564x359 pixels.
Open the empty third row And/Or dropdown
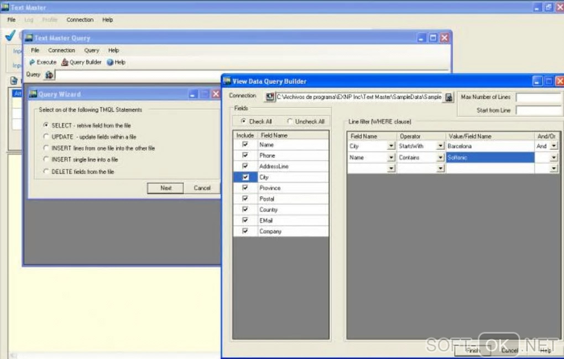click(x=554, y=168)
